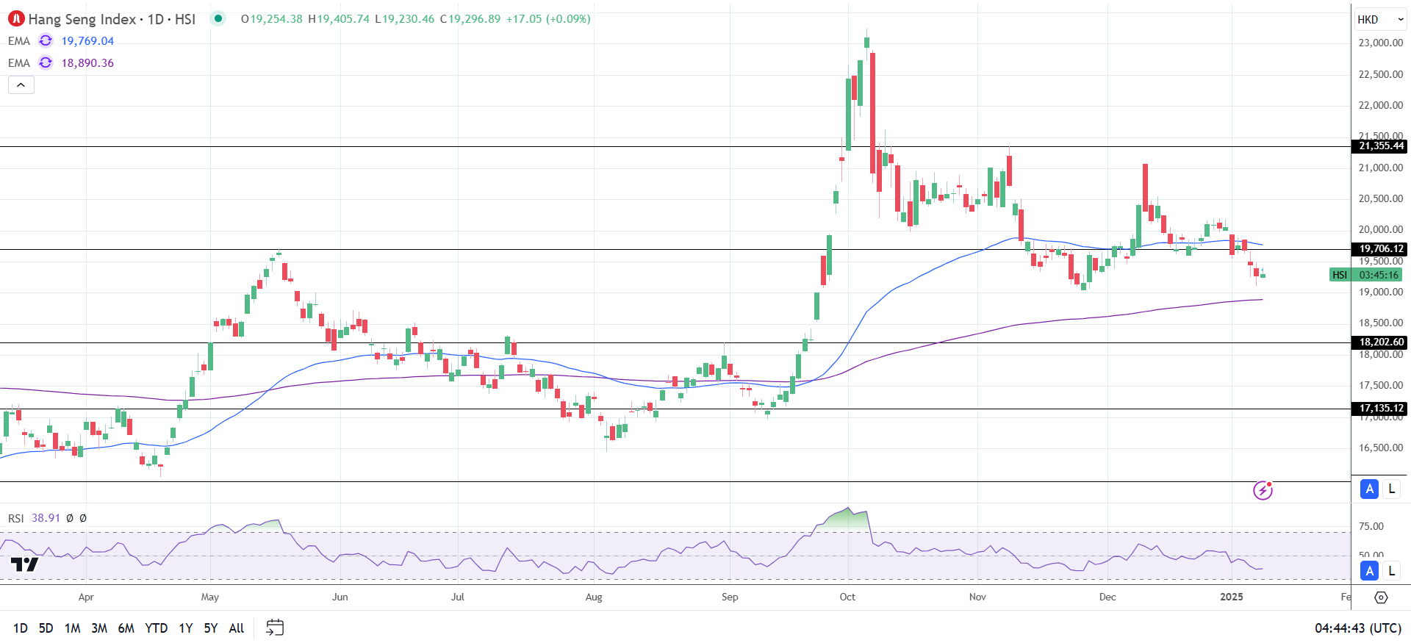Click the second EMA 18,890.36 legend label
This screenshot has height=643, width=1411.
pos(19,63)
